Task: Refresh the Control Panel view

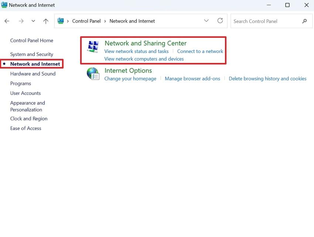Action: (220, 21)
